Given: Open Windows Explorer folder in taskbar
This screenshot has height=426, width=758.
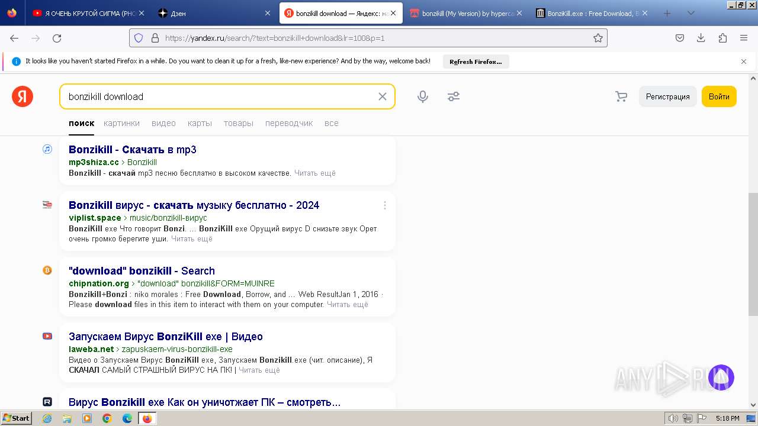Looking at the screenshot, I should (x=67, y=418).
